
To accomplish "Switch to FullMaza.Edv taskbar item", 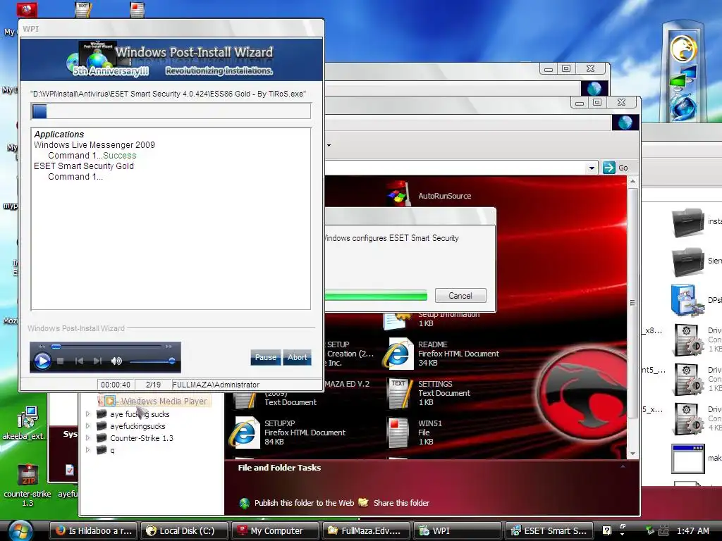I will click(367, 531).
